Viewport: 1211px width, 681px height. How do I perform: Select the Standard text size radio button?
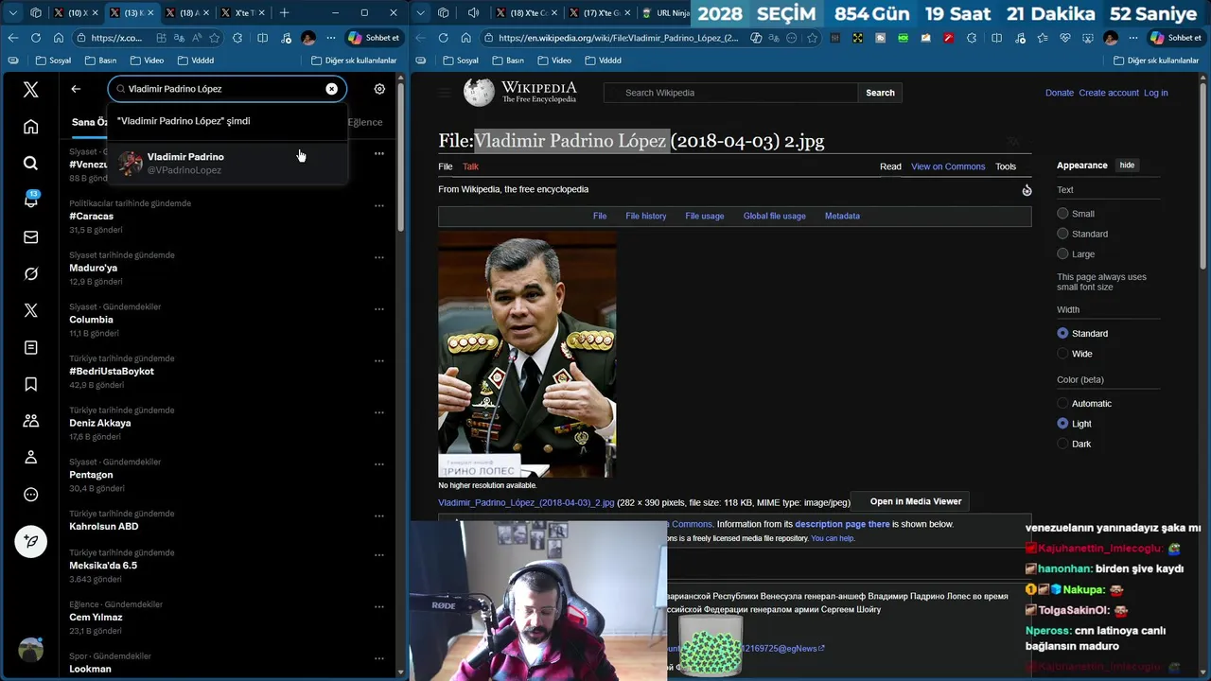click(1062, 234)
